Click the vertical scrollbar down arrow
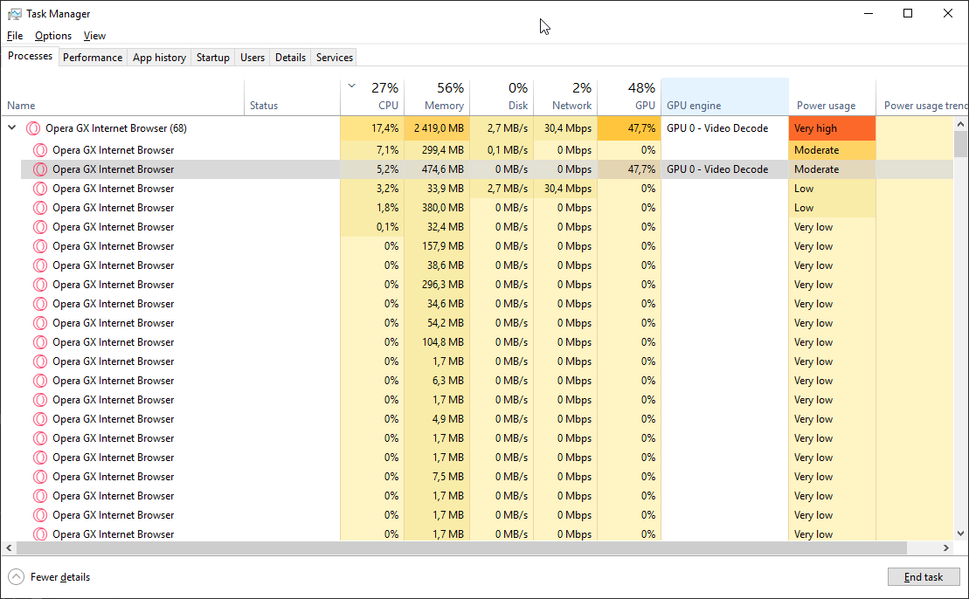Viewport: 969px width, 599px height. pyautogui.click(x=960, y=534)
